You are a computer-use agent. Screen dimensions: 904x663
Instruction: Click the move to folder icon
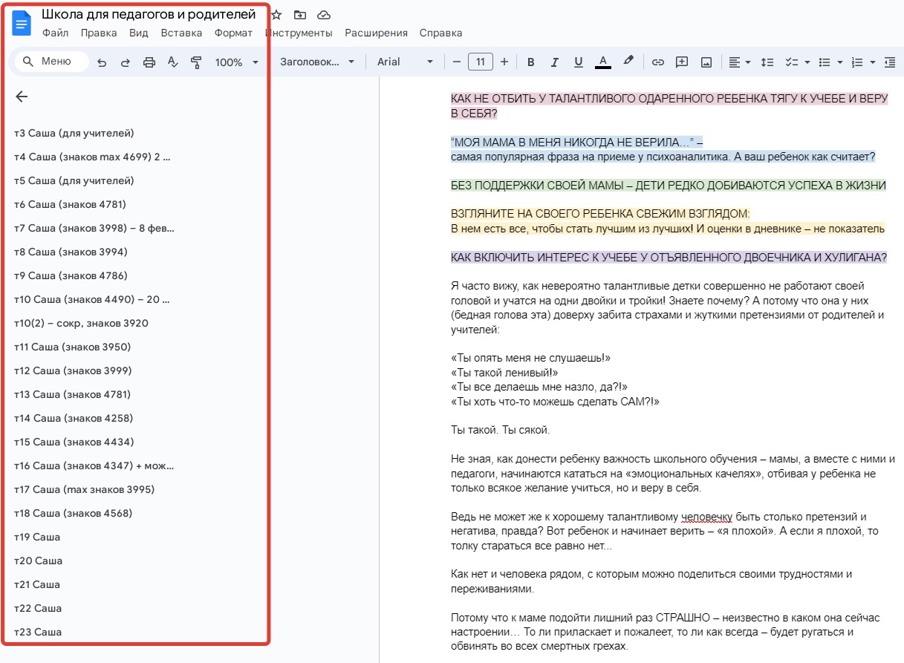pos(299,15)
